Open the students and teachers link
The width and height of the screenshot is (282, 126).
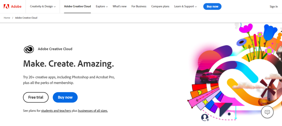pyautogui.click(x=56, y=111)
